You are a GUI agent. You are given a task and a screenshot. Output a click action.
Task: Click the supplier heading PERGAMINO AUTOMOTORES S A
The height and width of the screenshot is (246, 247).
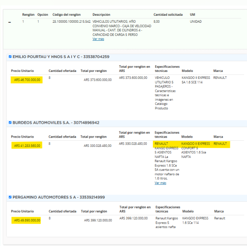59,197
